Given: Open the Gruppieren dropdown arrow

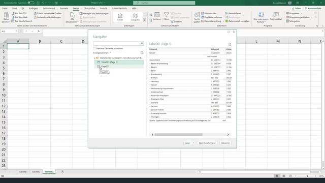Looking at the screenshot, I should [302, 13].
